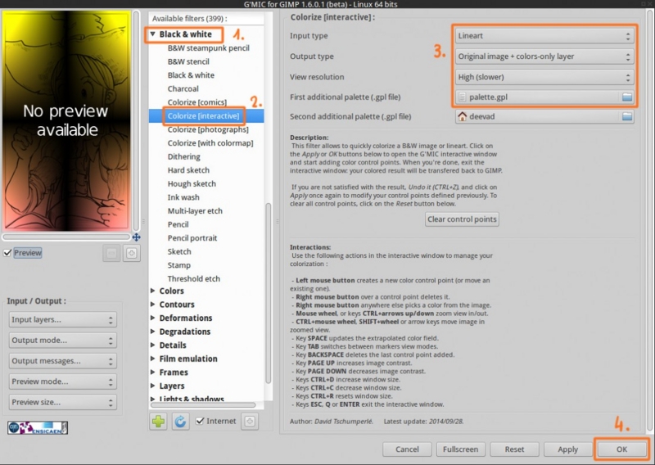Screen dimensions: 655x465
Task: Select the Pencil portrait filter
Action: click(x=192, y=238)
